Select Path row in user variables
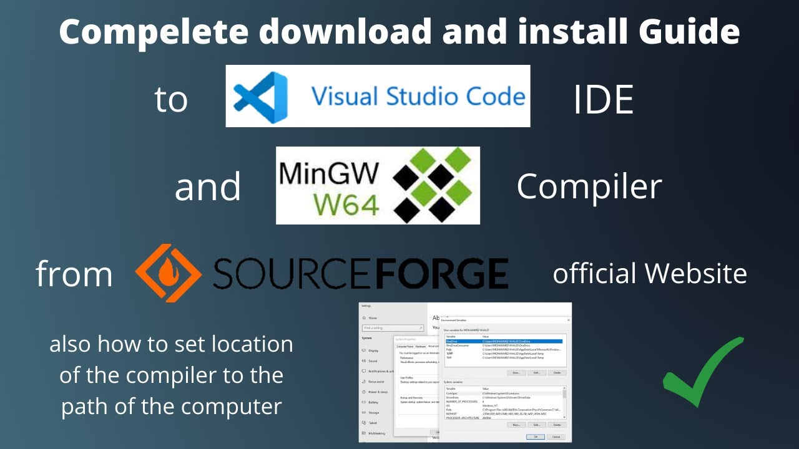This screenshot has height=449, width=799. pyautogui.click(x=504, y=350)
